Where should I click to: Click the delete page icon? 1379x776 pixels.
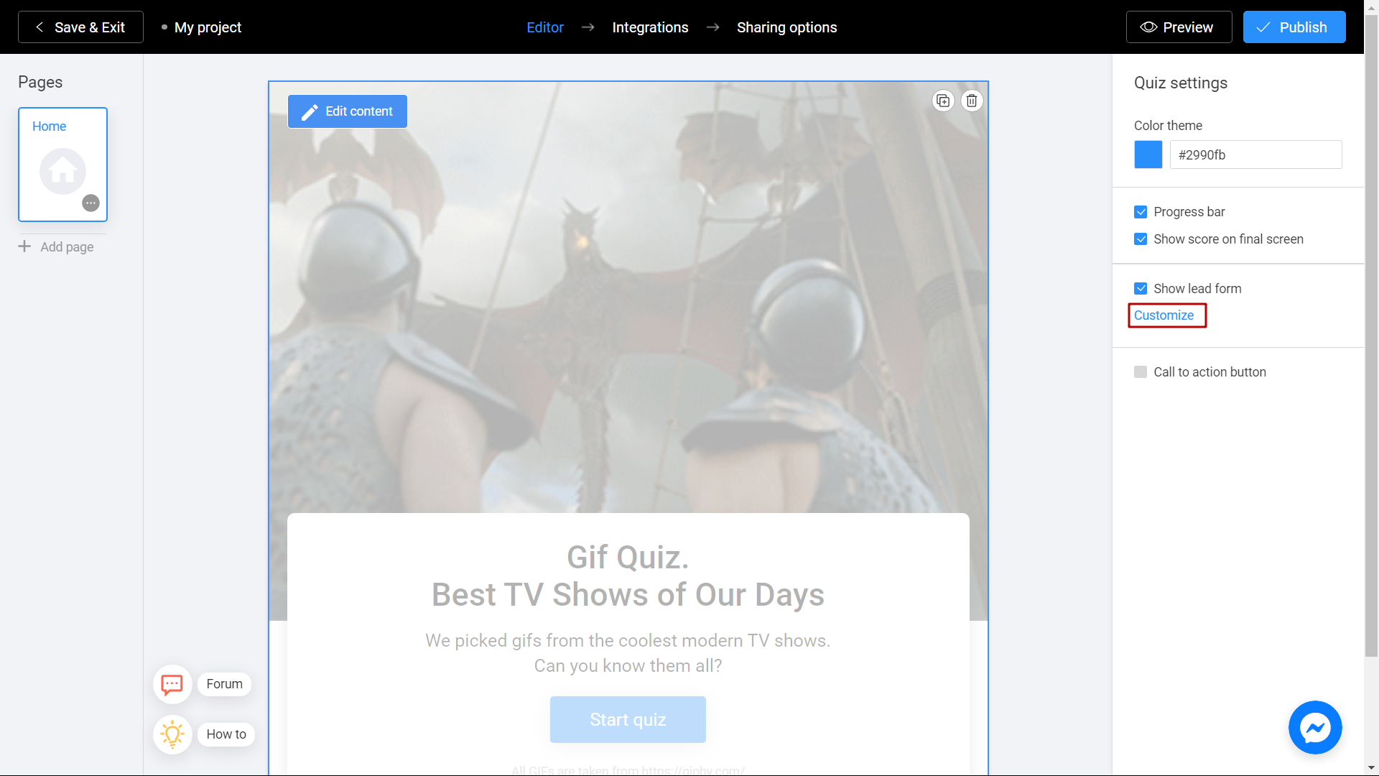tap(971, 101)
